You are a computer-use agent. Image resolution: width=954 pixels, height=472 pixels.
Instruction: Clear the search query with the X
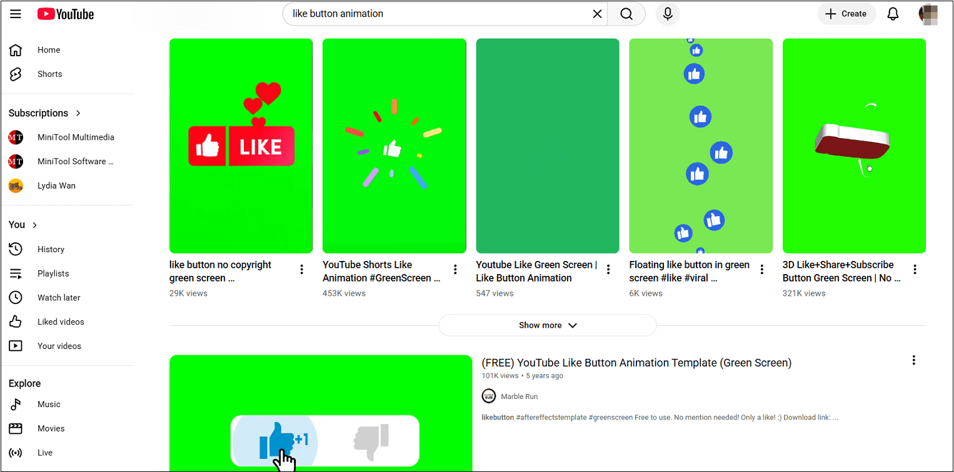pyautogui.click(x=596, y=14)
